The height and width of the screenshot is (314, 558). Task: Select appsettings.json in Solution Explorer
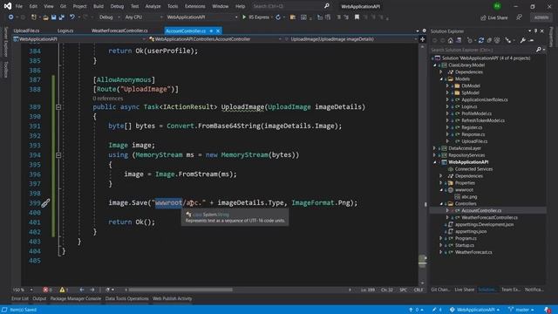click(471, 231)
